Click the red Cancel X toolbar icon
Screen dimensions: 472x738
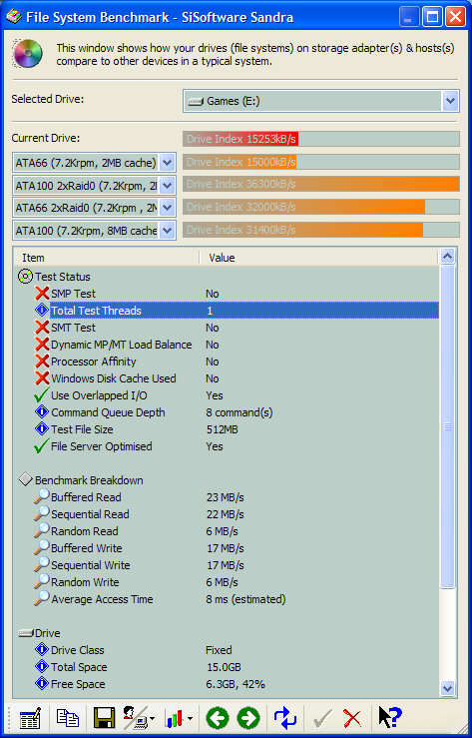[352, 718]
